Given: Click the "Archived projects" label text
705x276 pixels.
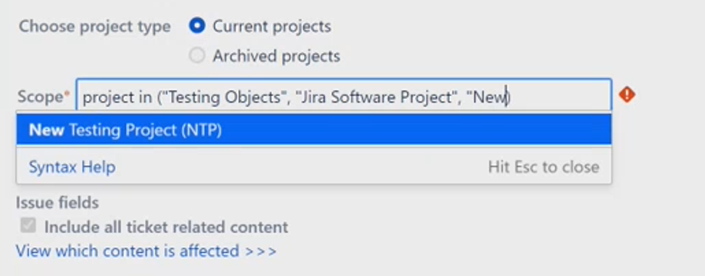Looking at the screenshot, I should (x=276, y=56).
